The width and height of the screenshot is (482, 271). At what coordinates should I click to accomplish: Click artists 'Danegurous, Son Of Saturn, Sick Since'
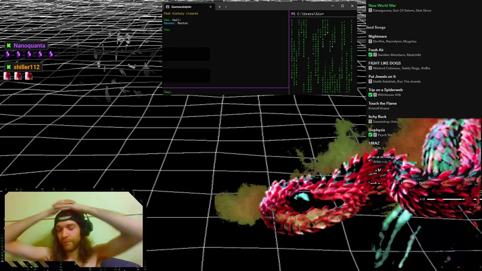(402, 11)
